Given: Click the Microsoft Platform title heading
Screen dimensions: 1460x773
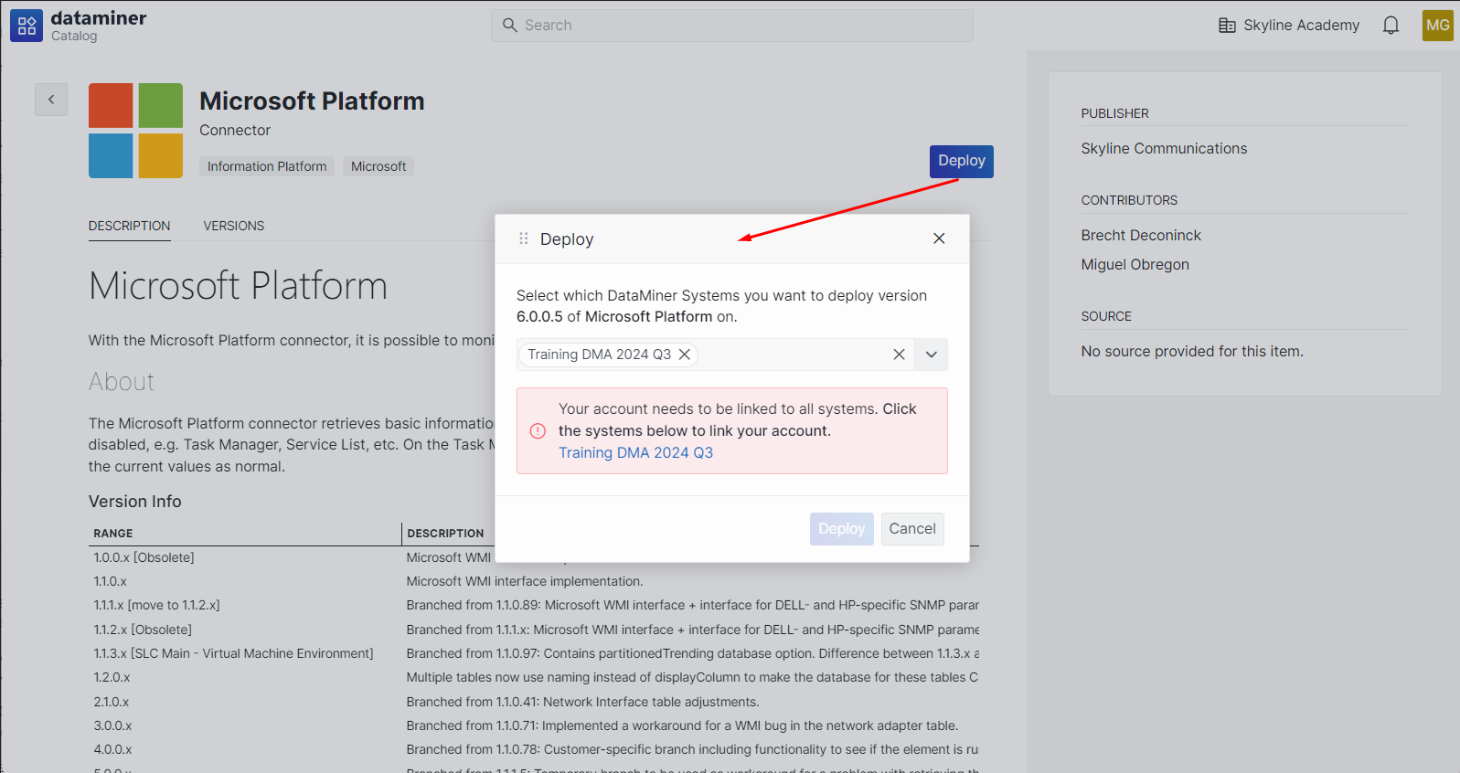Looking at the screenshot, I should [312, 101].
